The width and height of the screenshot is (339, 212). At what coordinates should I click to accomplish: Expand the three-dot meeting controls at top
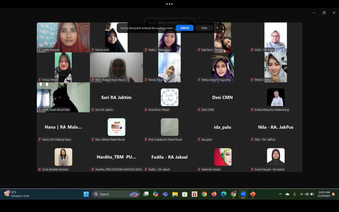[169, 4]
